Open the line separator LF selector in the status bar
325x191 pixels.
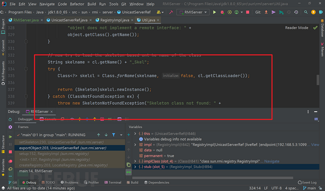(266, 188)
